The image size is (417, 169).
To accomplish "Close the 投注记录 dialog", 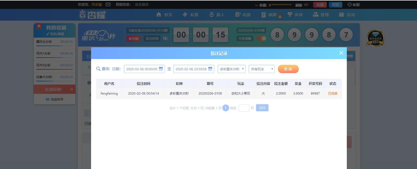I will point(341,53).
